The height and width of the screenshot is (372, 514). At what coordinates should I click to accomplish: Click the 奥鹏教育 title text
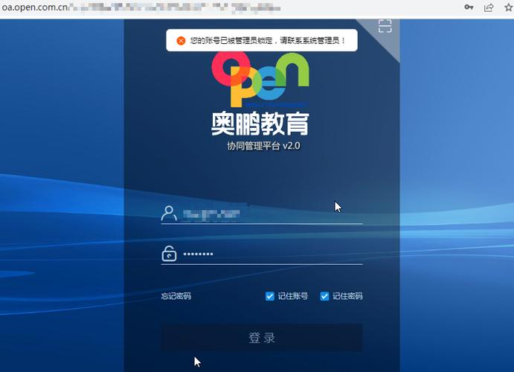(x=260, y=124)
